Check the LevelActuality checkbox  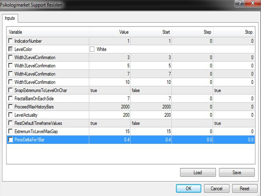pos(11,115)
